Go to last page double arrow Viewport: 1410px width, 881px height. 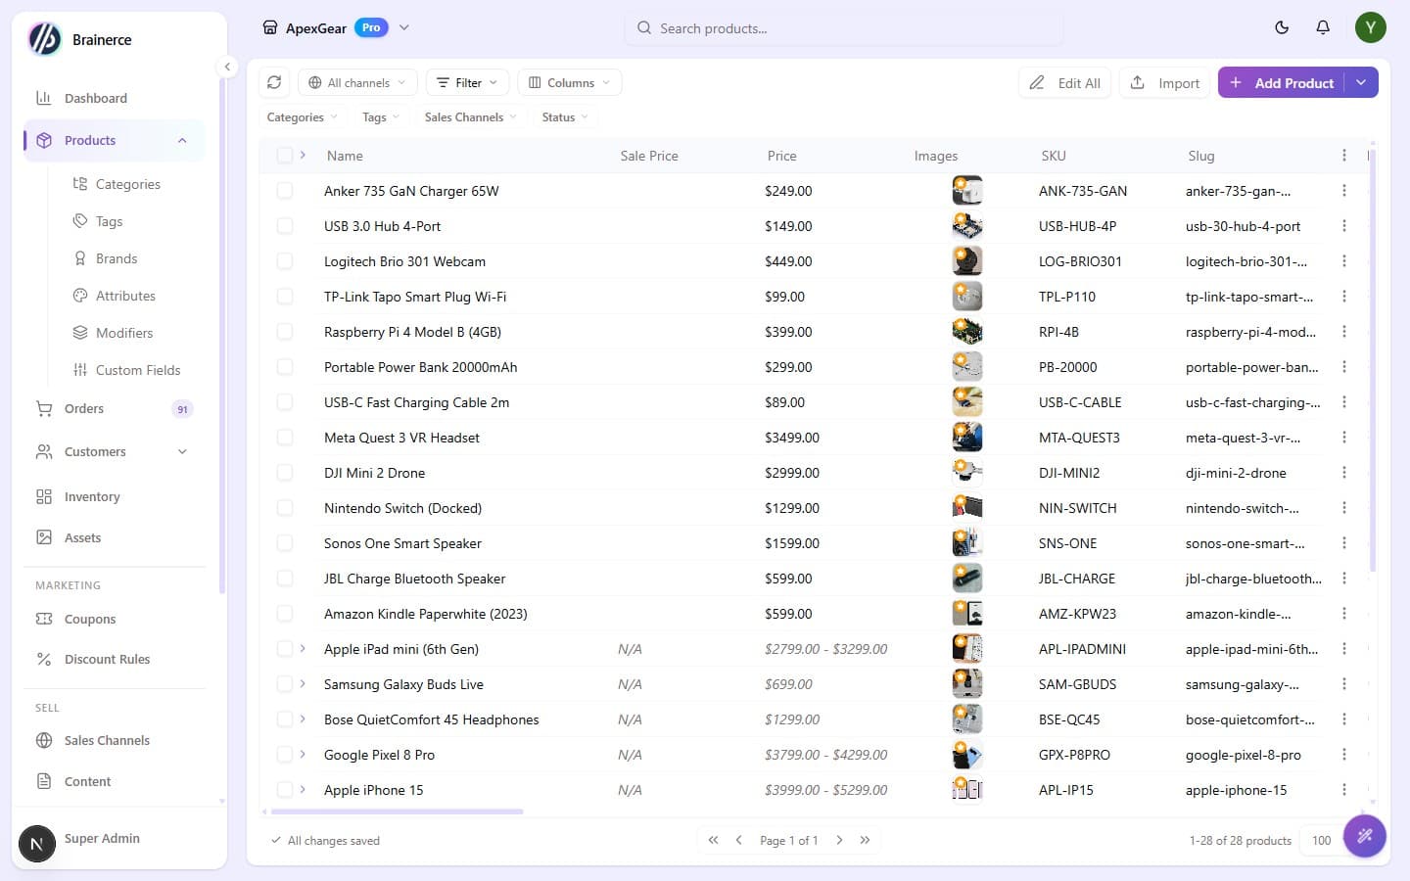[865, 840]
